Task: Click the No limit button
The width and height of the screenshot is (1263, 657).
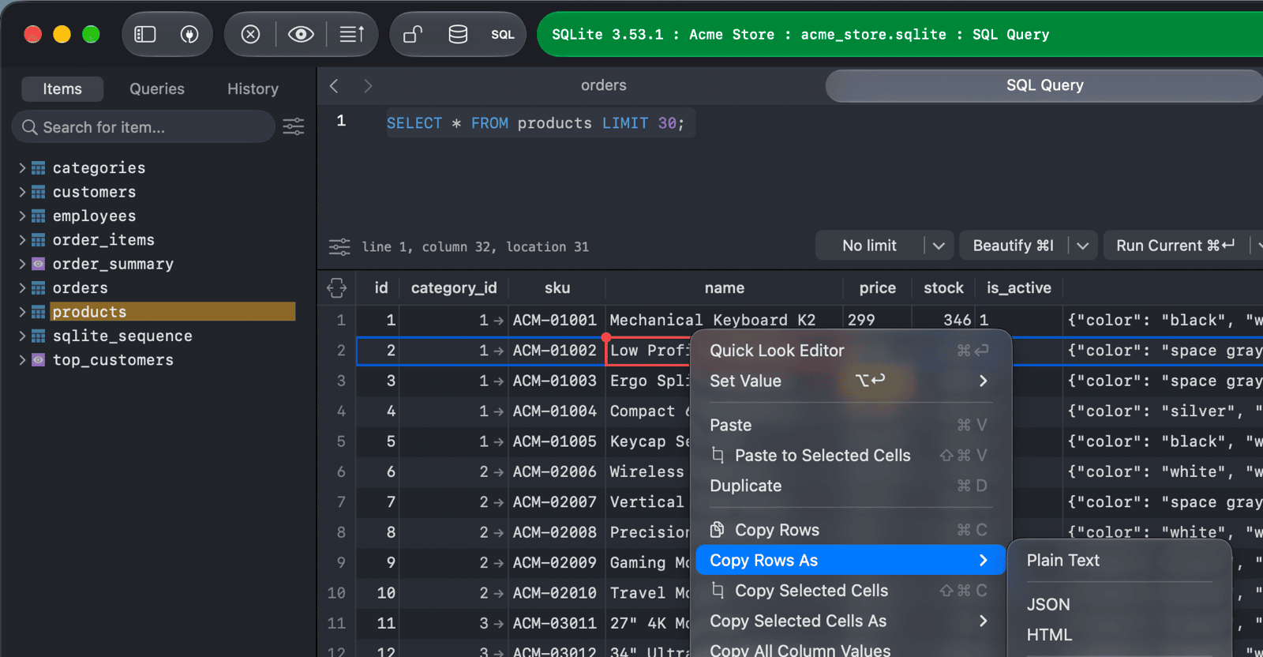Action: 869,246
